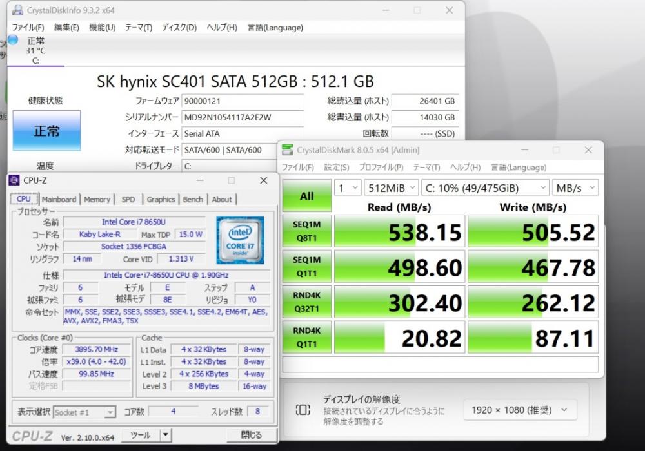The width and height of the screenshot is (645, 451).
Task: Click the Kaby Lake-R code name value
Action: click(x=100, y=234)
